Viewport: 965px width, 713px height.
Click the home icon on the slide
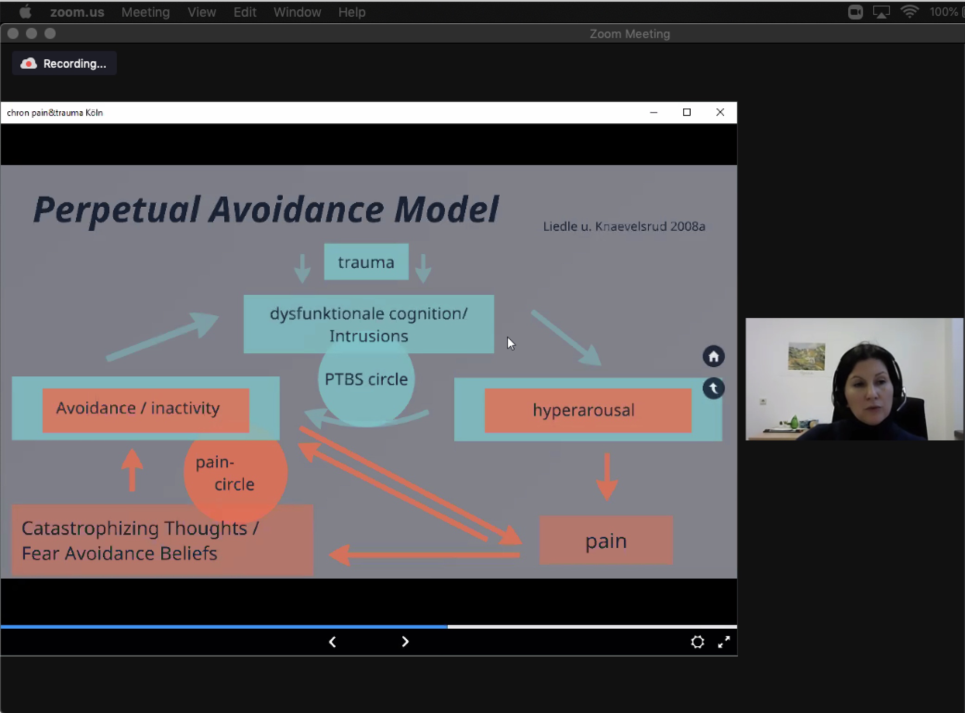(x=713, y=356)
